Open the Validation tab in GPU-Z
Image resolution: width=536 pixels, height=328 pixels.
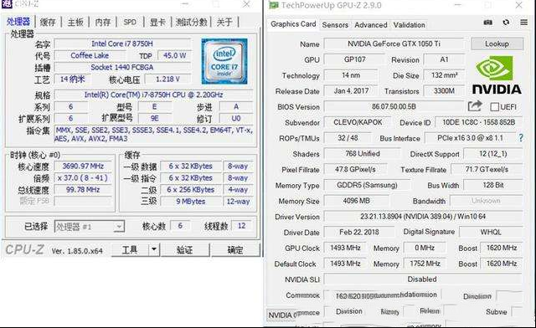tap(410, 25)
